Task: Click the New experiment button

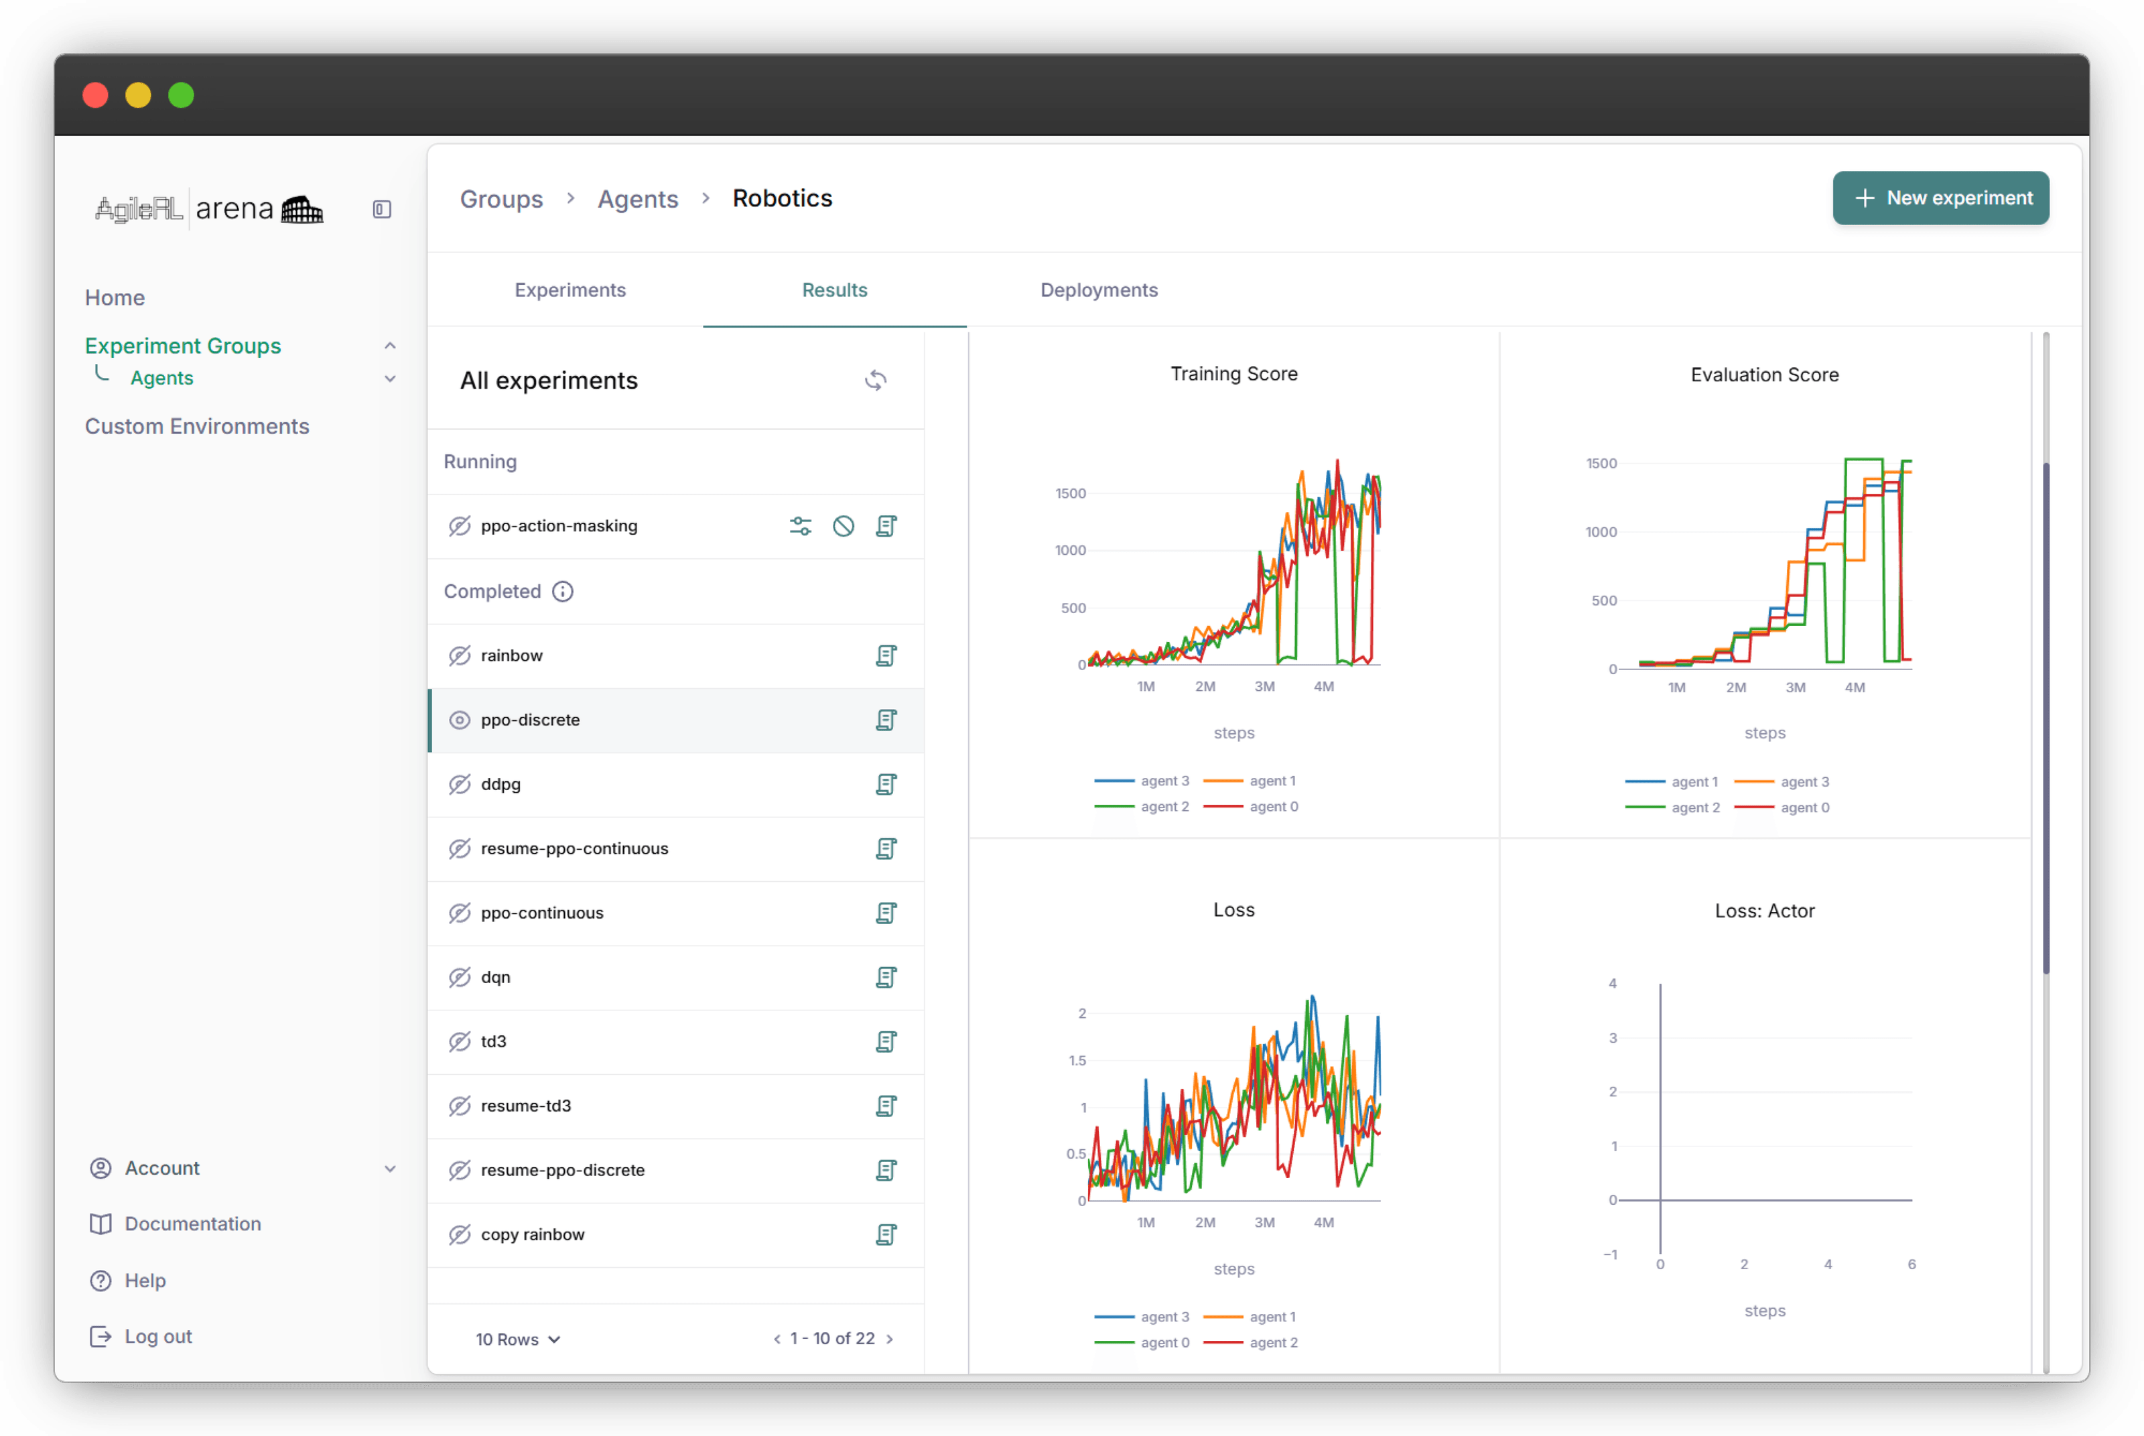Action: [x=1940, y=198]
